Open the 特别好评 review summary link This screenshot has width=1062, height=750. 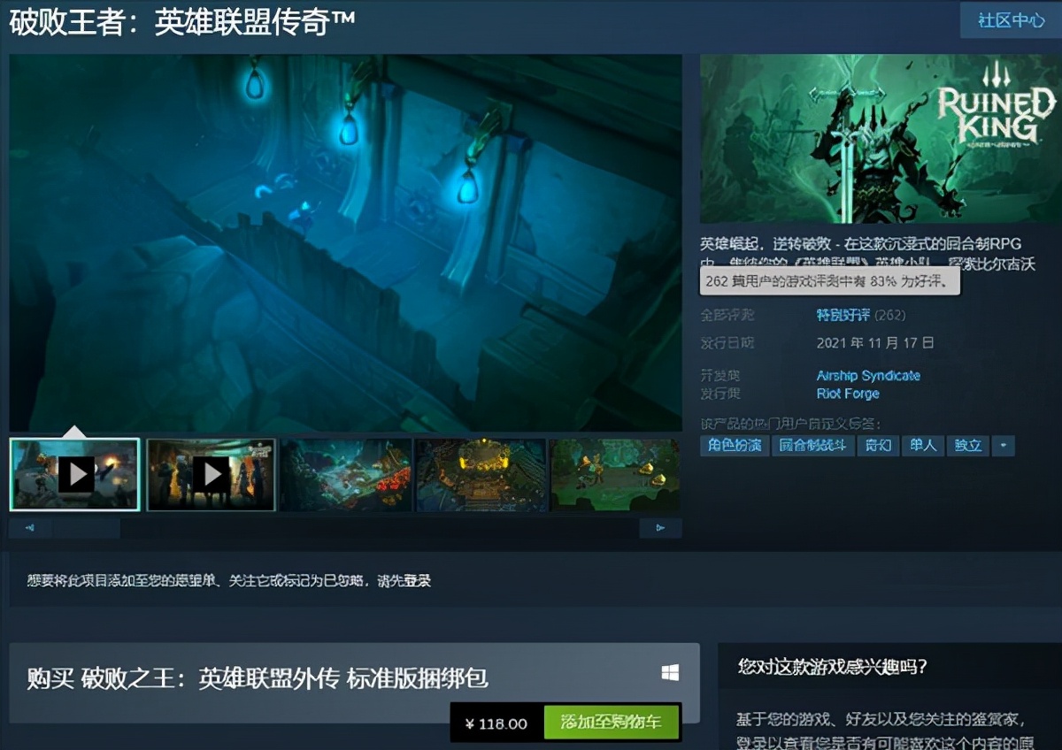[x=843, y=315]
